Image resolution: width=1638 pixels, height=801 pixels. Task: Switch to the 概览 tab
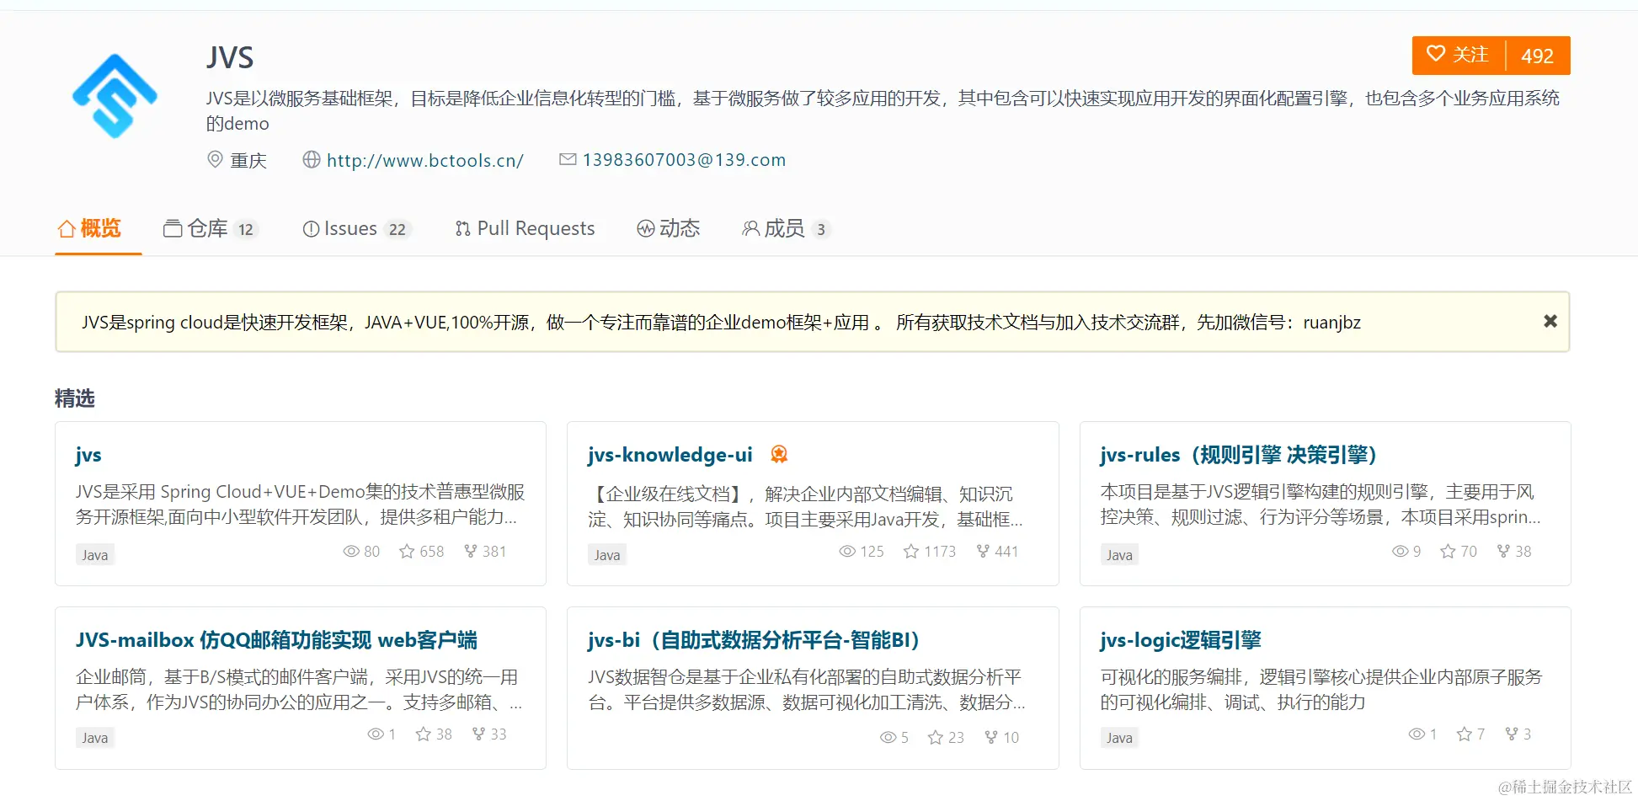89,228
